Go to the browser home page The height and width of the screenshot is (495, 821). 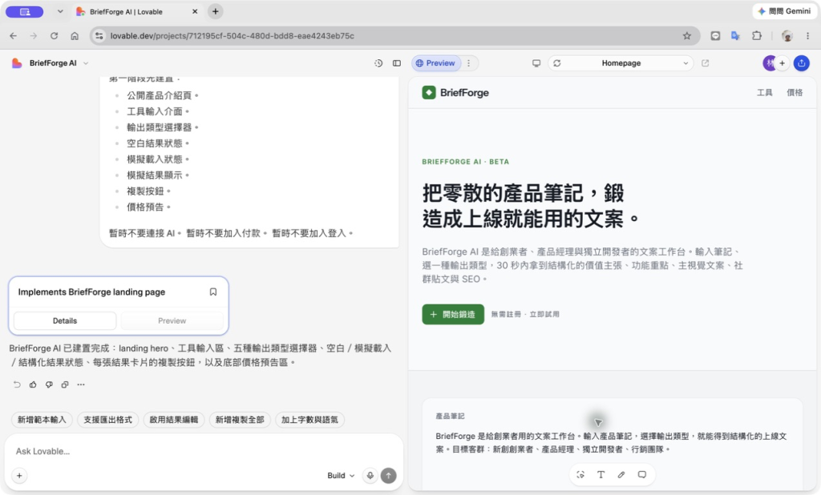(75, 35)
